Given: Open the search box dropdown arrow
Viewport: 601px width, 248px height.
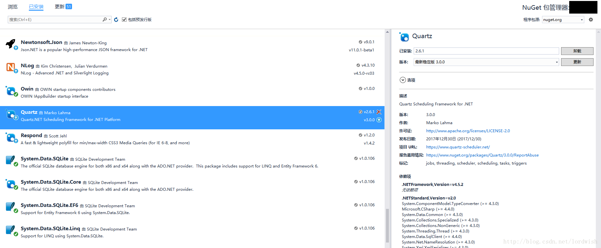Looking at the screenshot, I should 110,20.
